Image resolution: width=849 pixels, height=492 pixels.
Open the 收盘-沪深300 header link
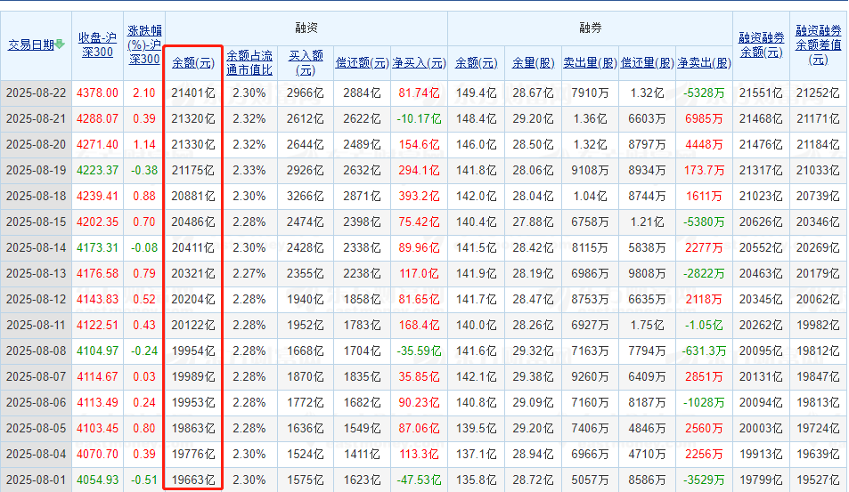(x=97, y=44)
